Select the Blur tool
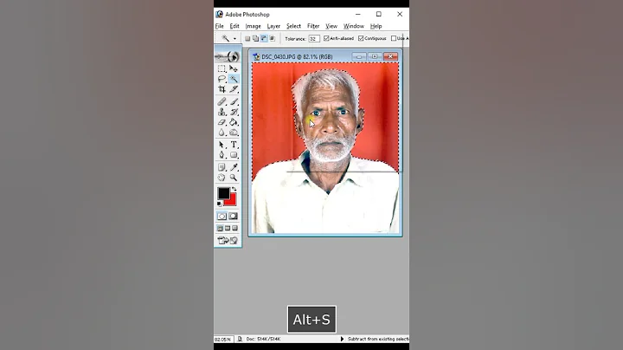Image resolution: width=623 pixels, height=350 pixels. pos(222,133)
